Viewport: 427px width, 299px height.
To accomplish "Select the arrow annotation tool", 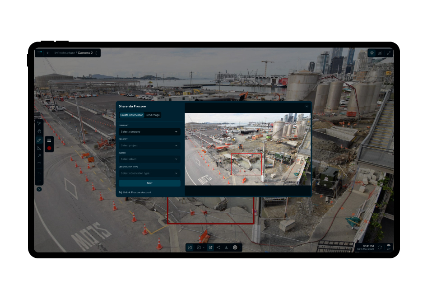I will pyautogui.click(x=39, y=156).
